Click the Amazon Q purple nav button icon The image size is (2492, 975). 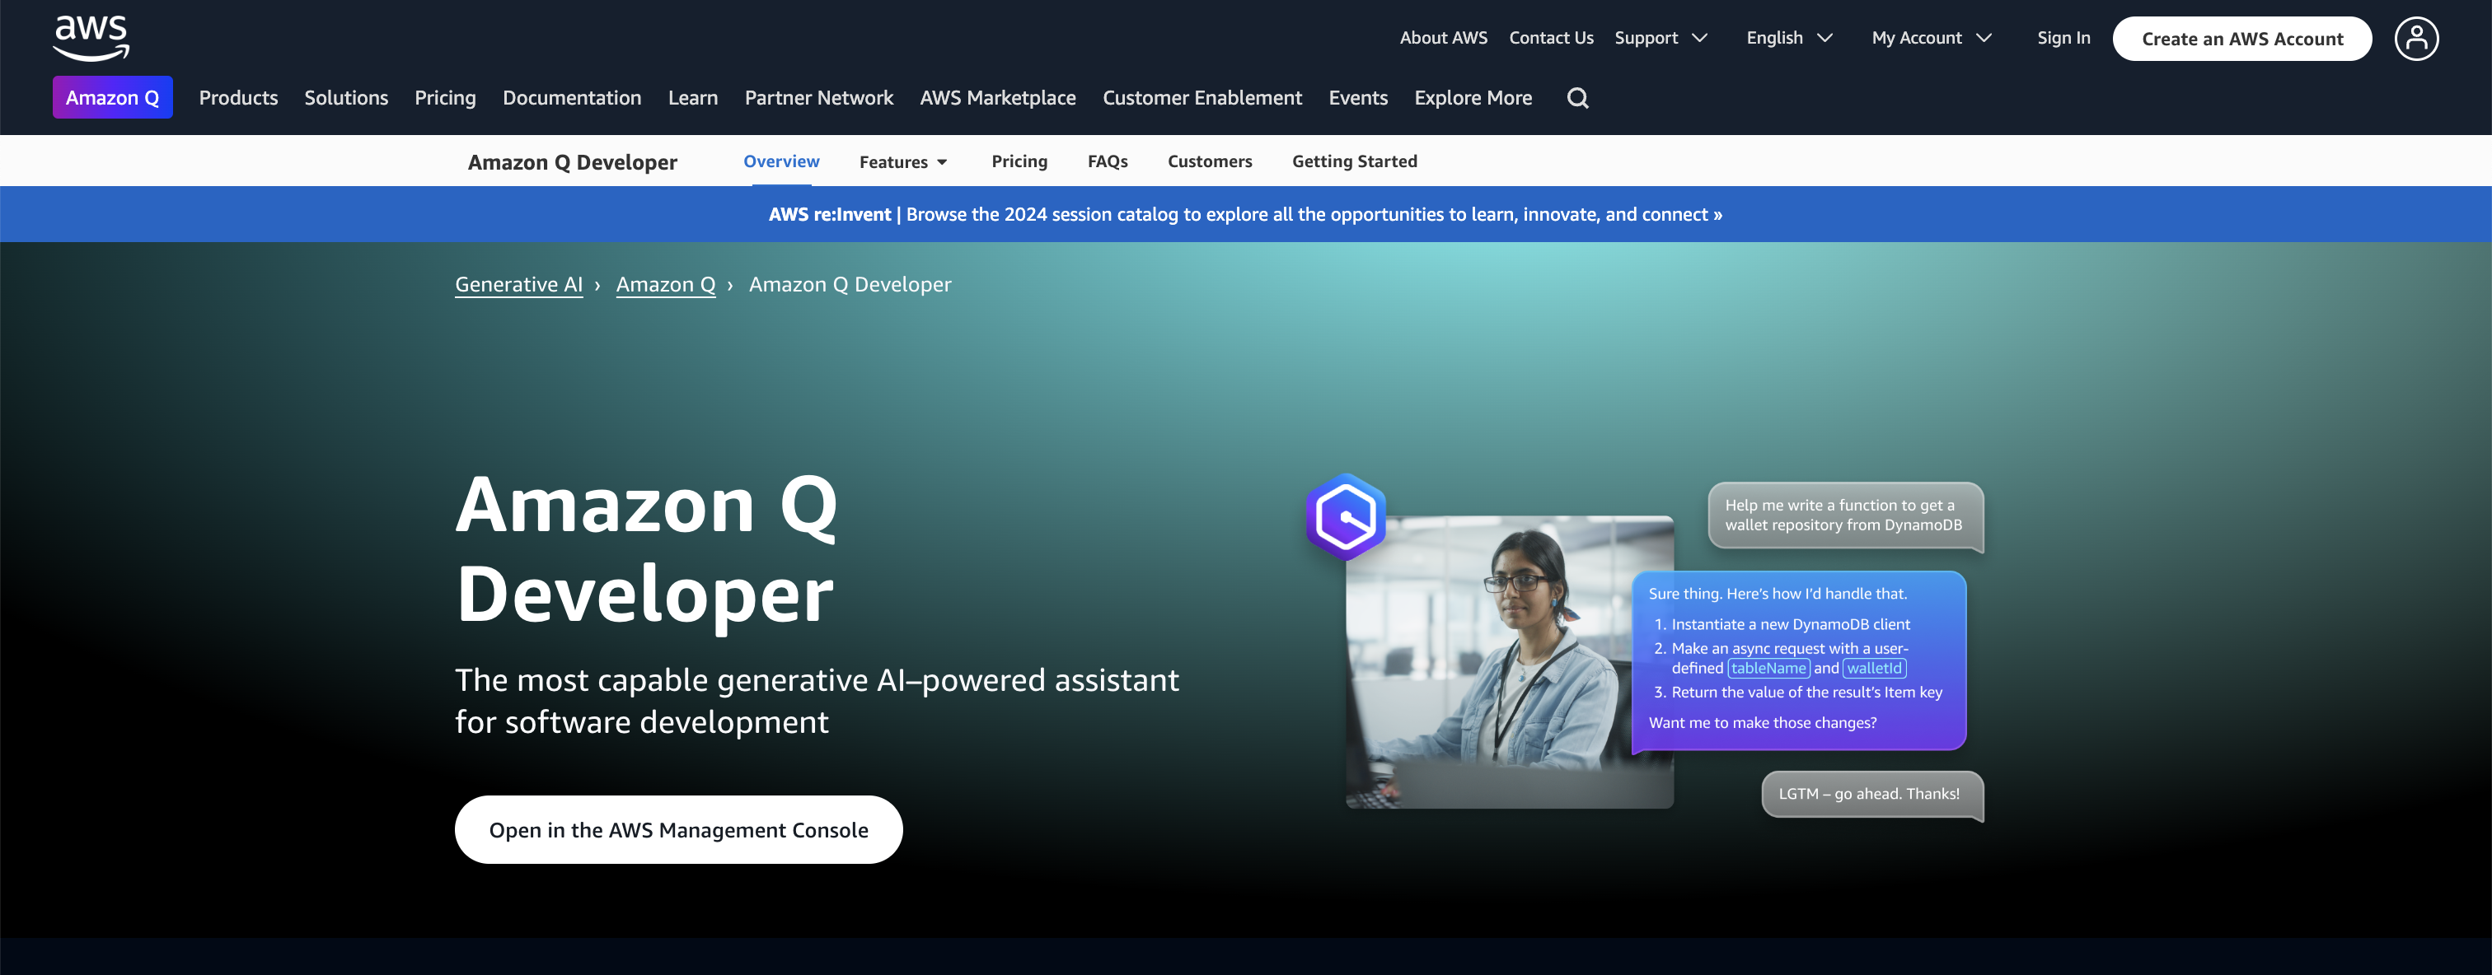[111, 97]
